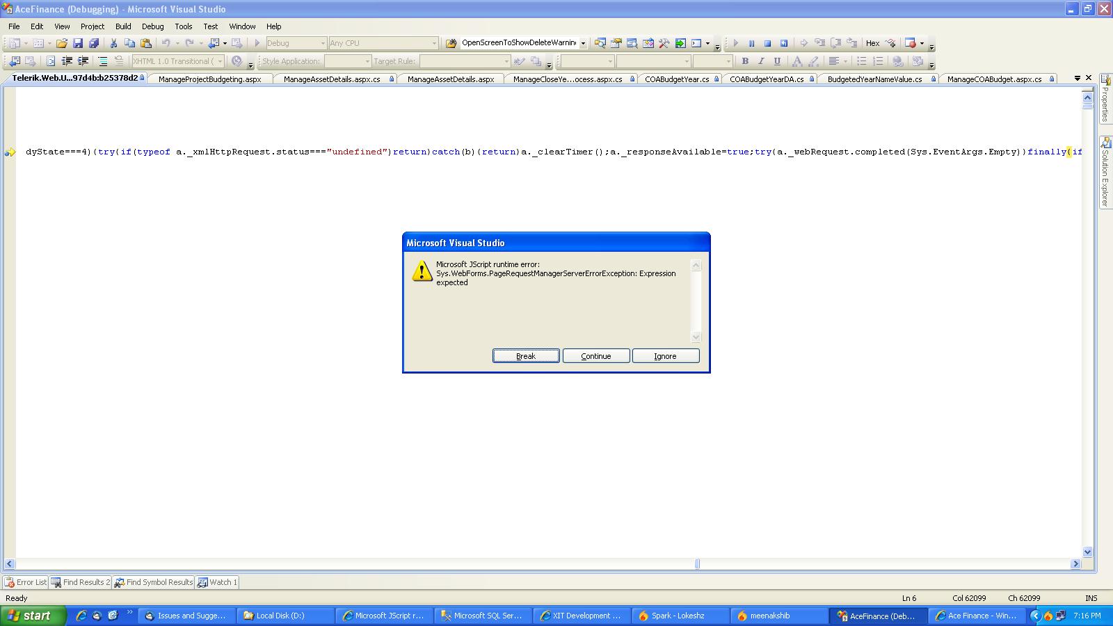The image size is (1113, 626).
Task: Click Continue in the error dialog
Action: [596, 356]
